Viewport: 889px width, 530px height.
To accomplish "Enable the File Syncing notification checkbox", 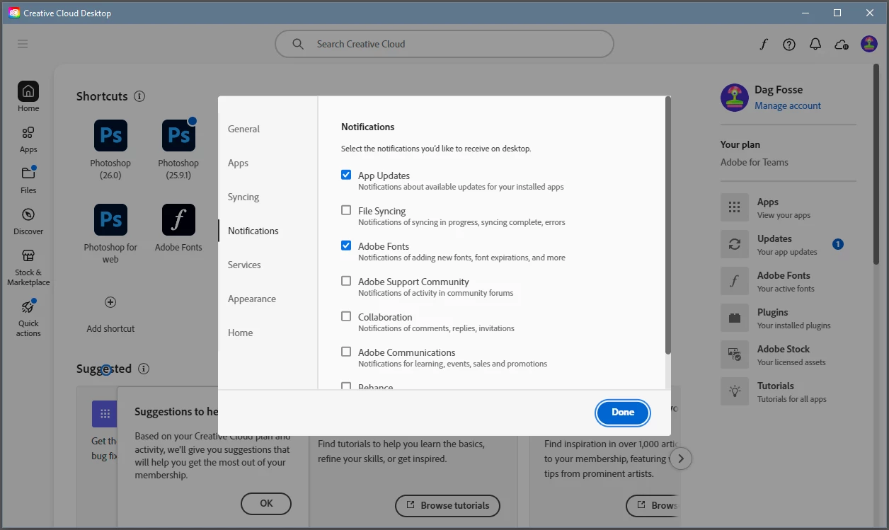I will pos(346,210).
